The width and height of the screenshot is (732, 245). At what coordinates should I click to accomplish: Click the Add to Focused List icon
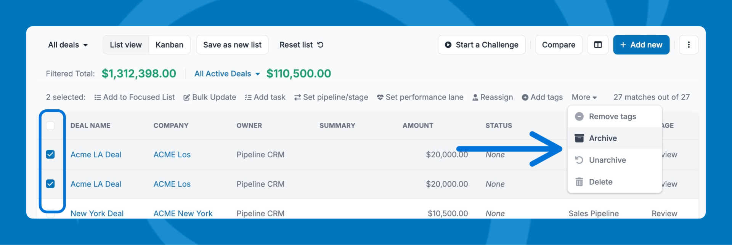[98, 98]
